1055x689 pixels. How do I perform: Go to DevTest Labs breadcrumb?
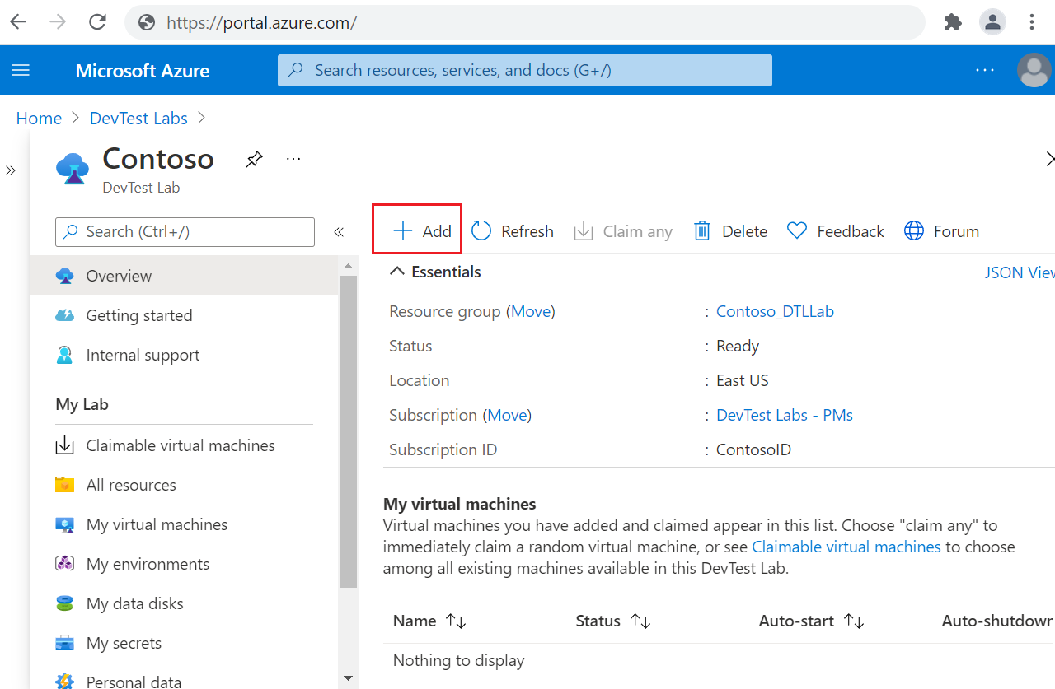click(138, 119)
